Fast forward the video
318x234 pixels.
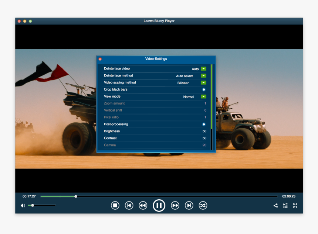pos(175,206)
